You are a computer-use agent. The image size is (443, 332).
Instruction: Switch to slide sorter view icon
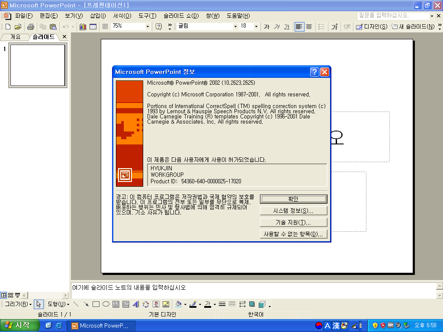[11, 295]
